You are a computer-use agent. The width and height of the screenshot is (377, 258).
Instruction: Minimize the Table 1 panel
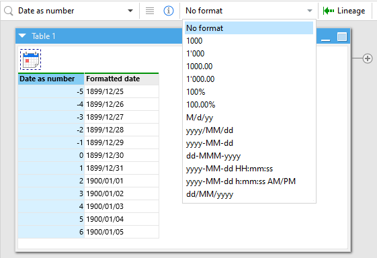click(x=325, y=40)
